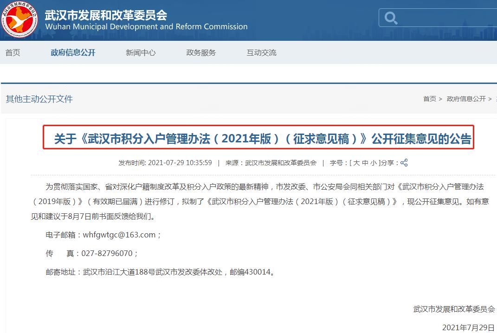Image resolution: width=497 pixels, height=333 pixels.
Task: Click the 首页 breadcrumb link
Action: [x=430, y=99]
